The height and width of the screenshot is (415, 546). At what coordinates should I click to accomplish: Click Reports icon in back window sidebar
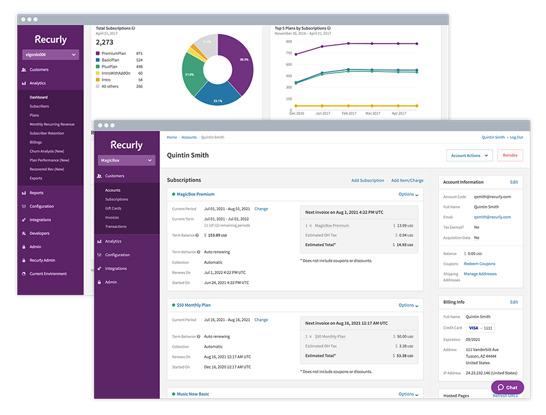pos(23,193)
